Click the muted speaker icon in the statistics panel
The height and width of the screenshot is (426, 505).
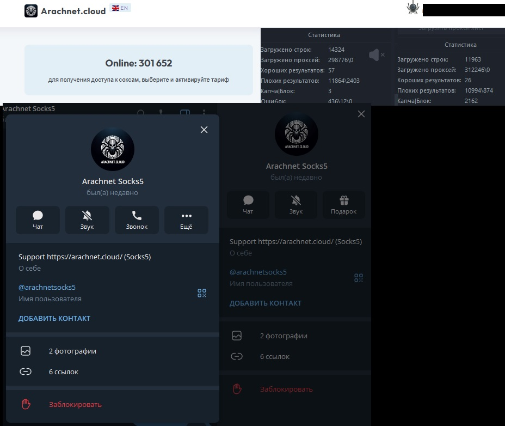[376, 55]
